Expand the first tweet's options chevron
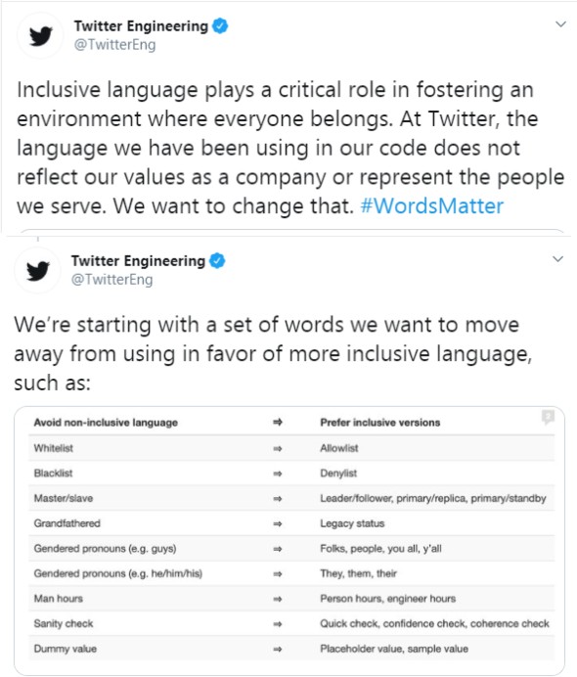This screenshot has height=677, width=577. [x=560, y=24]
